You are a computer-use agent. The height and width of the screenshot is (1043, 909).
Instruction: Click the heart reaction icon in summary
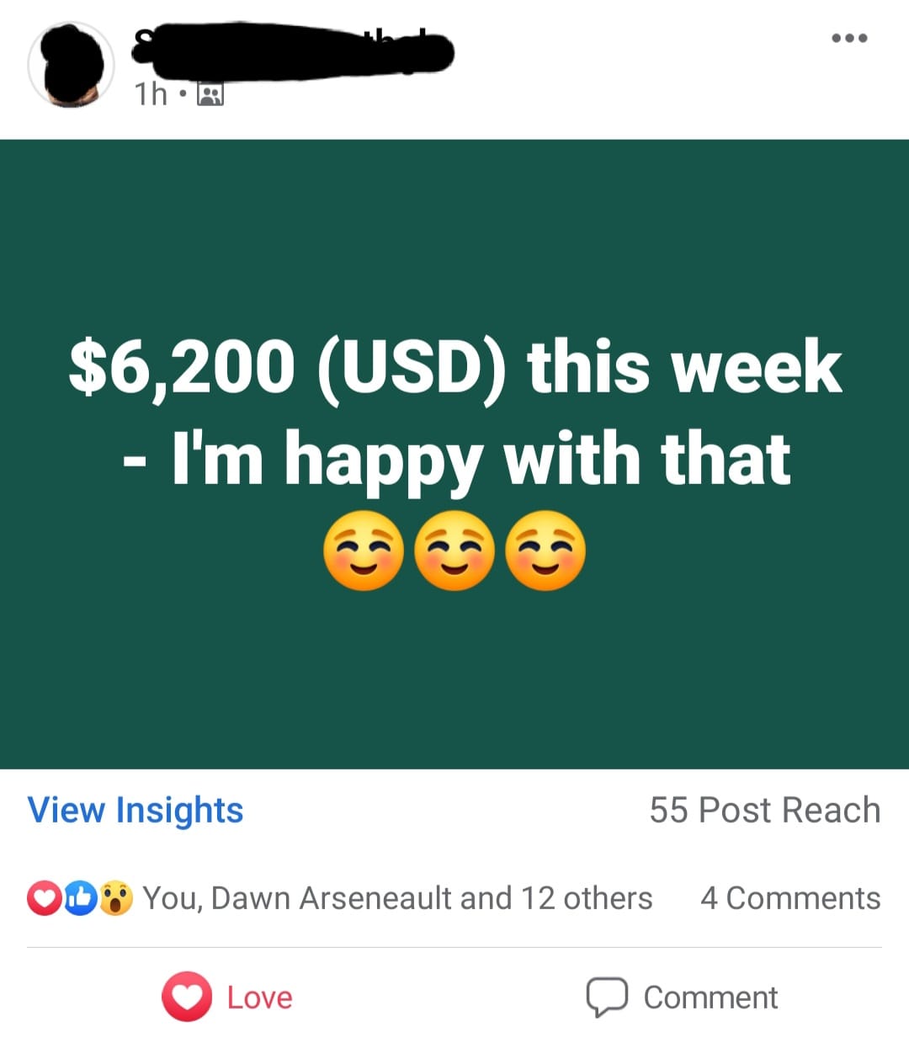click(x=44, y=898)
